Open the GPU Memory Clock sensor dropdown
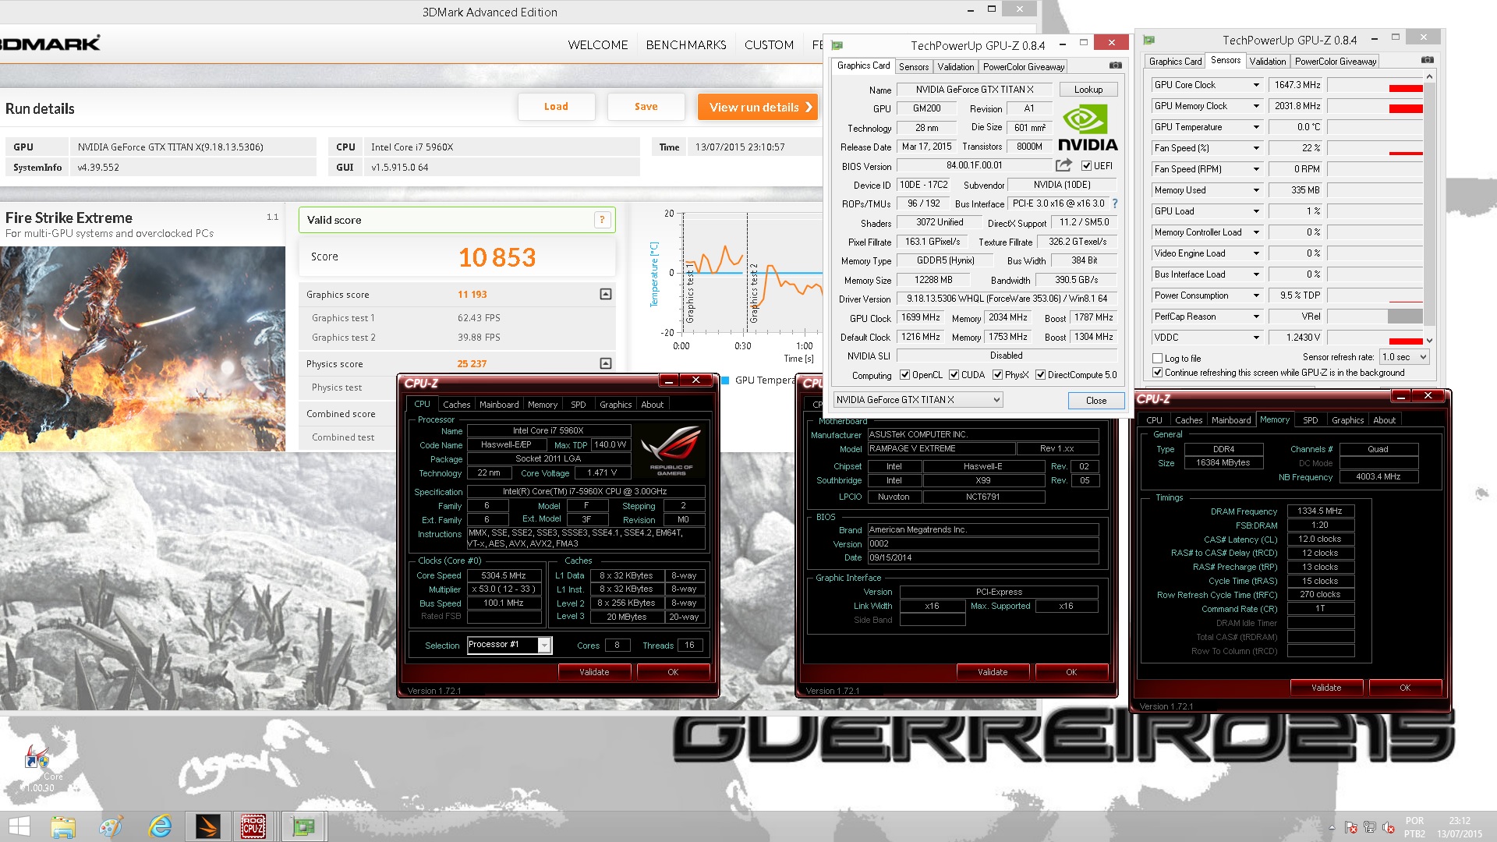Screen dimensions: 1497x842 tap(1256, 106)
